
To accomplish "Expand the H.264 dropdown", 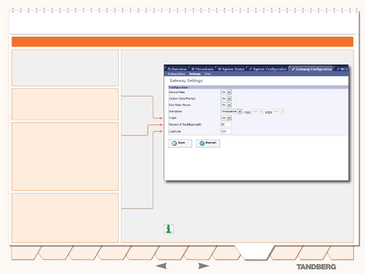I will 226,118.
